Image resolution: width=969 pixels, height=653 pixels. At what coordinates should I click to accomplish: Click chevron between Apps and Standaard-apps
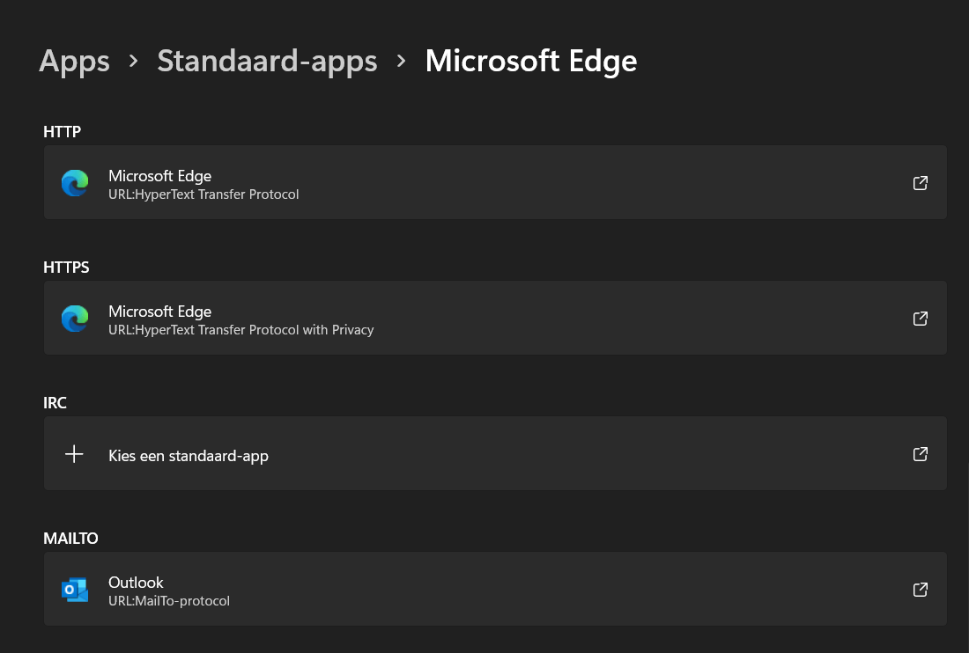pyautogui.click(x=134, y=61)
